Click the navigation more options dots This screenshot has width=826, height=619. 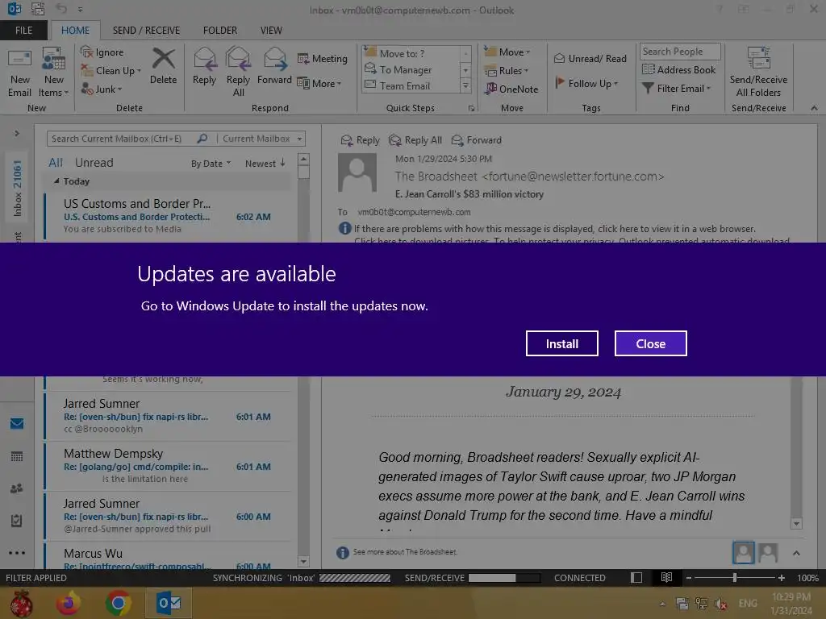17,553
